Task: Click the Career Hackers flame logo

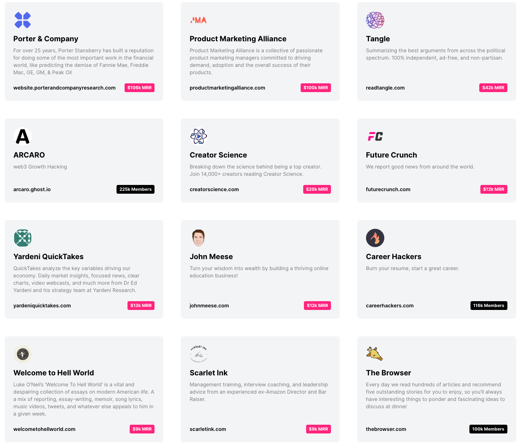Action: 375,238
